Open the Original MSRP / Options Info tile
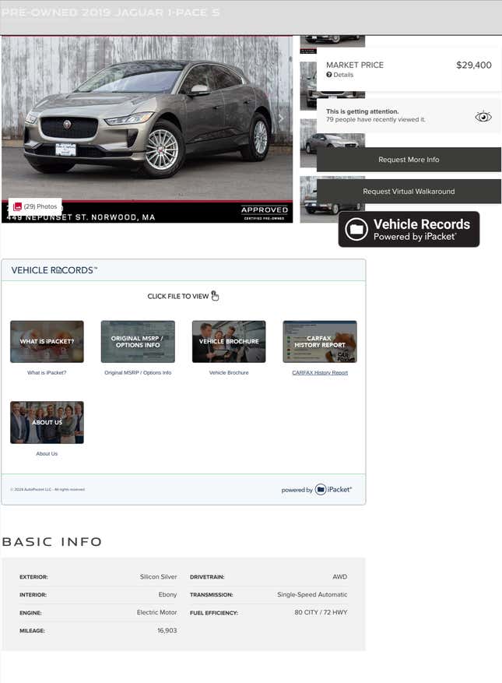Image resolution: width=502 pixels, height=683 pixels. [138, 341]
